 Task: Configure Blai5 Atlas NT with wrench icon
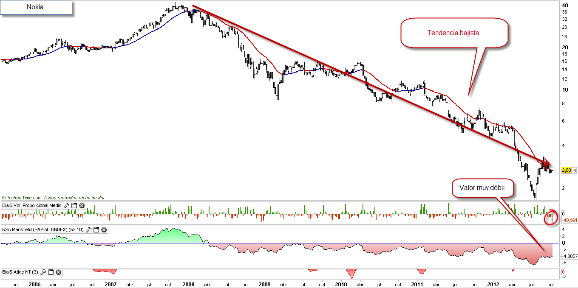[43, 272]
